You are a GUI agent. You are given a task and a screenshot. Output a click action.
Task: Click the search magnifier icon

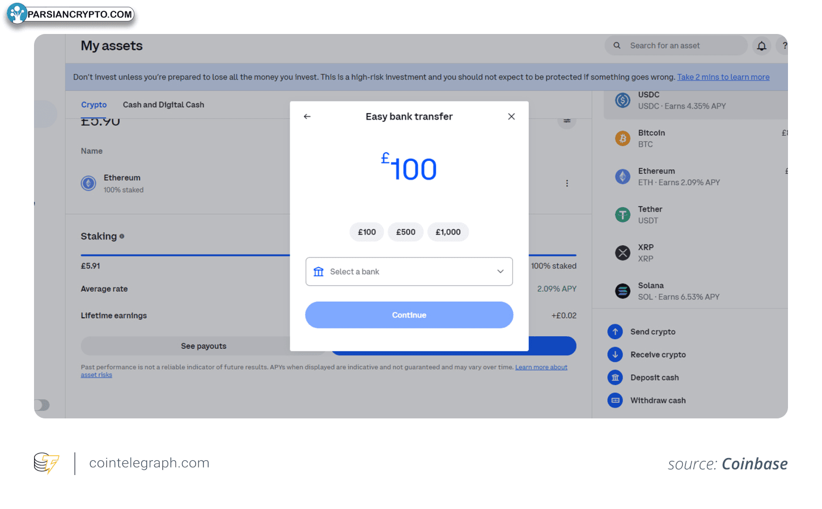point(617,45)
